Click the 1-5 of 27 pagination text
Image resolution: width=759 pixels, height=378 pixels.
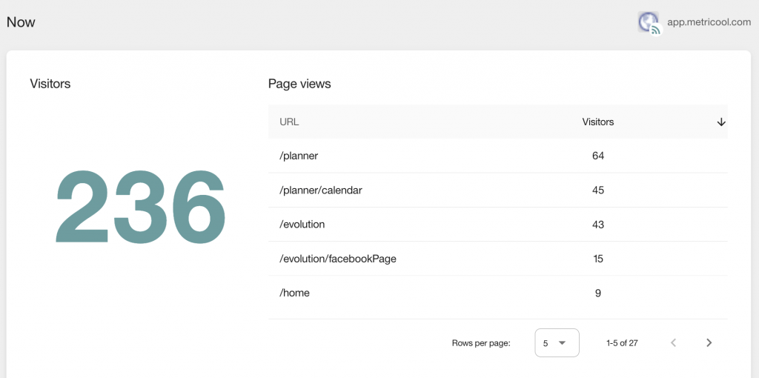622,342
